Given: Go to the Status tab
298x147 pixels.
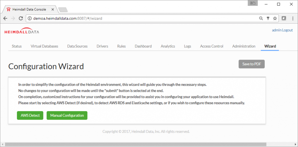Looking at the screenshot, I should pyautogui.click(x=17, y=46).
